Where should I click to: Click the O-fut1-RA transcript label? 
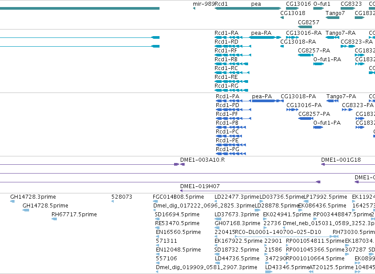(x=327, y=59)
